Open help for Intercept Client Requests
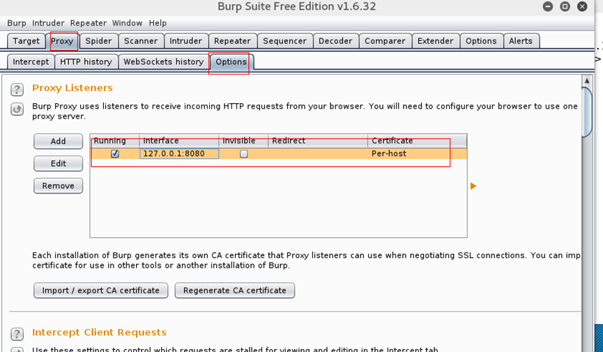The height and width of the screenshot is (352, 603). [17, 334]
